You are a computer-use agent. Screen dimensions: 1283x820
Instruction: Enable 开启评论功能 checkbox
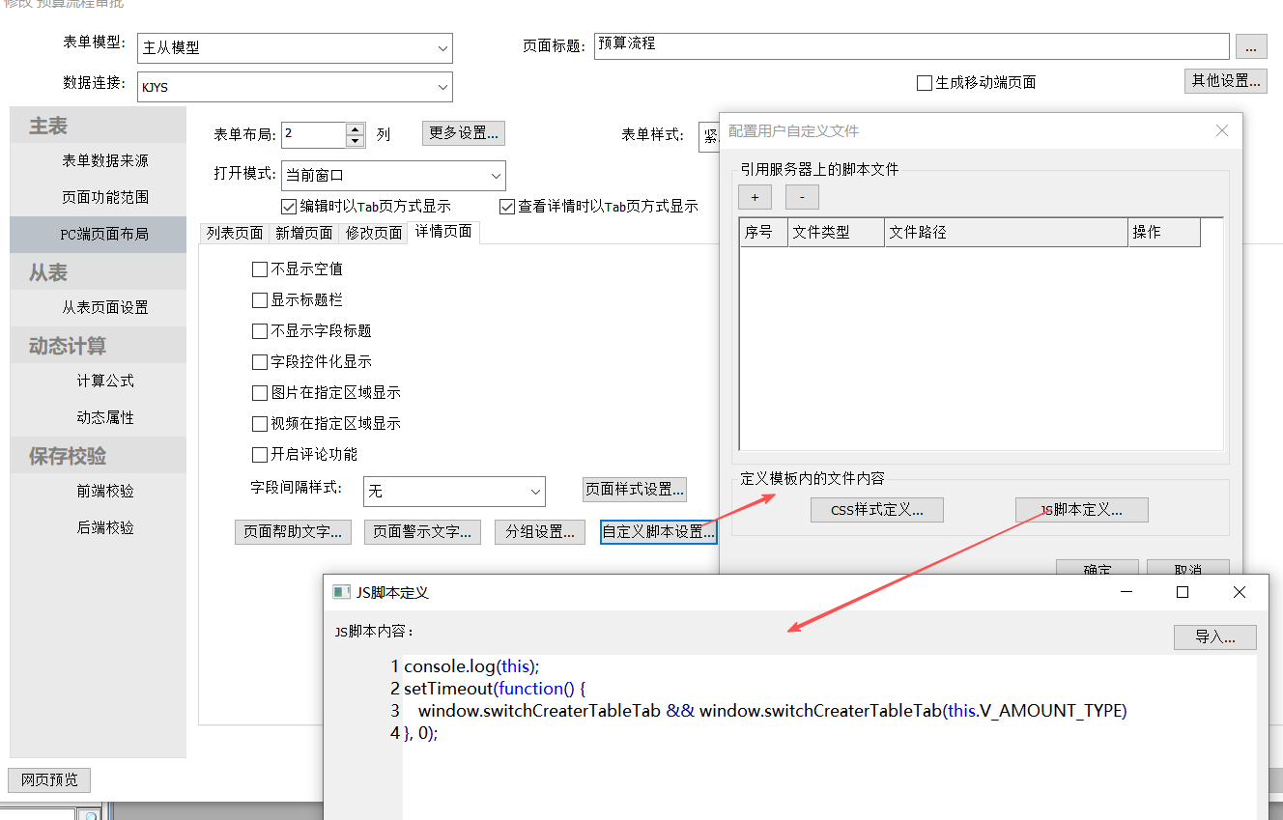(259, 455)
